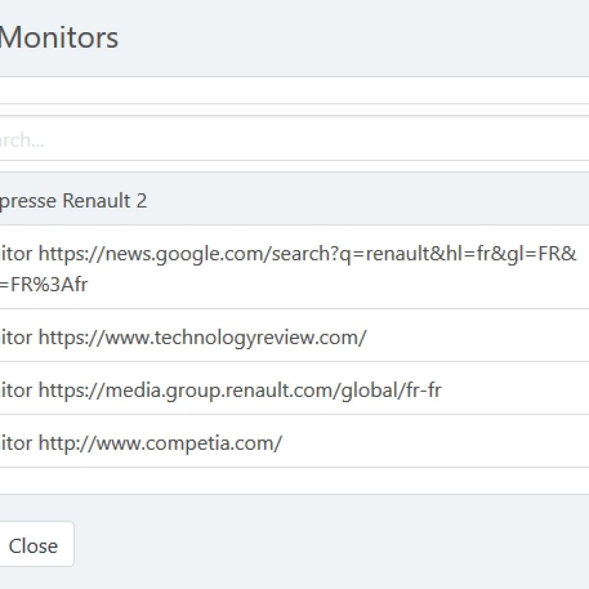Choose the media.group.renault.com monitor entry
The width and height of the screenshot is (589, 589).
click(294, 389)
